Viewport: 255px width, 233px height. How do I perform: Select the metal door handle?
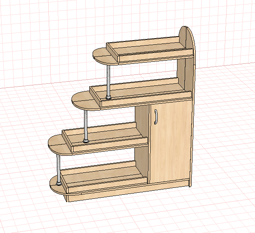[x=156, y=117]
